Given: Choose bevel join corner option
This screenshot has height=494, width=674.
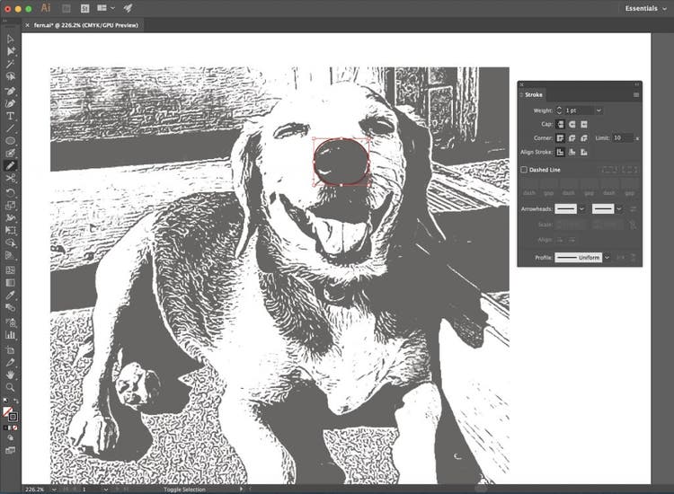Looking at the screenshot, I should point(584,138).
